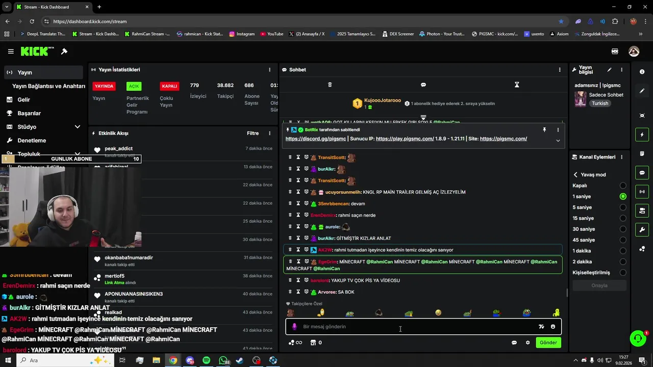This screenshot has height=367, width=653.
Task: Click the Turkish language tag
Action: [x=600, y=103]
